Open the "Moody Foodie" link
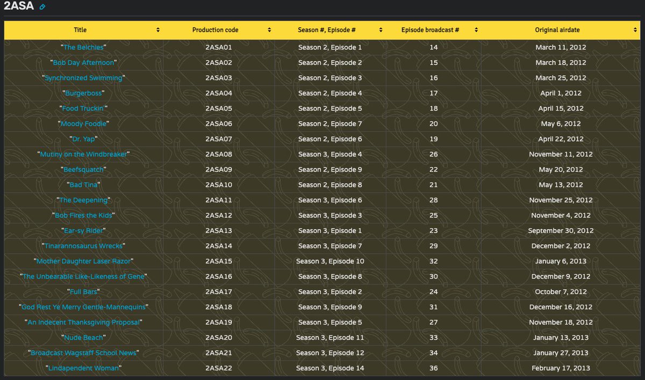Viewport: 645px width, 380px height. [x=83, y=124]
